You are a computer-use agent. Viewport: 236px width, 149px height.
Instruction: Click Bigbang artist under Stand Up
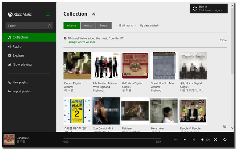click(x=156, y=90)
